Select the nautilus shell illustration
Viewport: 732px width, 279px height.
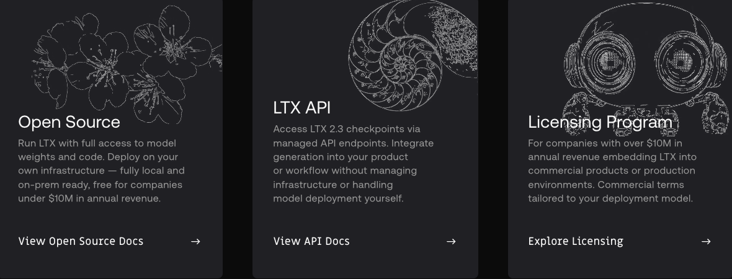pos(413,55)
